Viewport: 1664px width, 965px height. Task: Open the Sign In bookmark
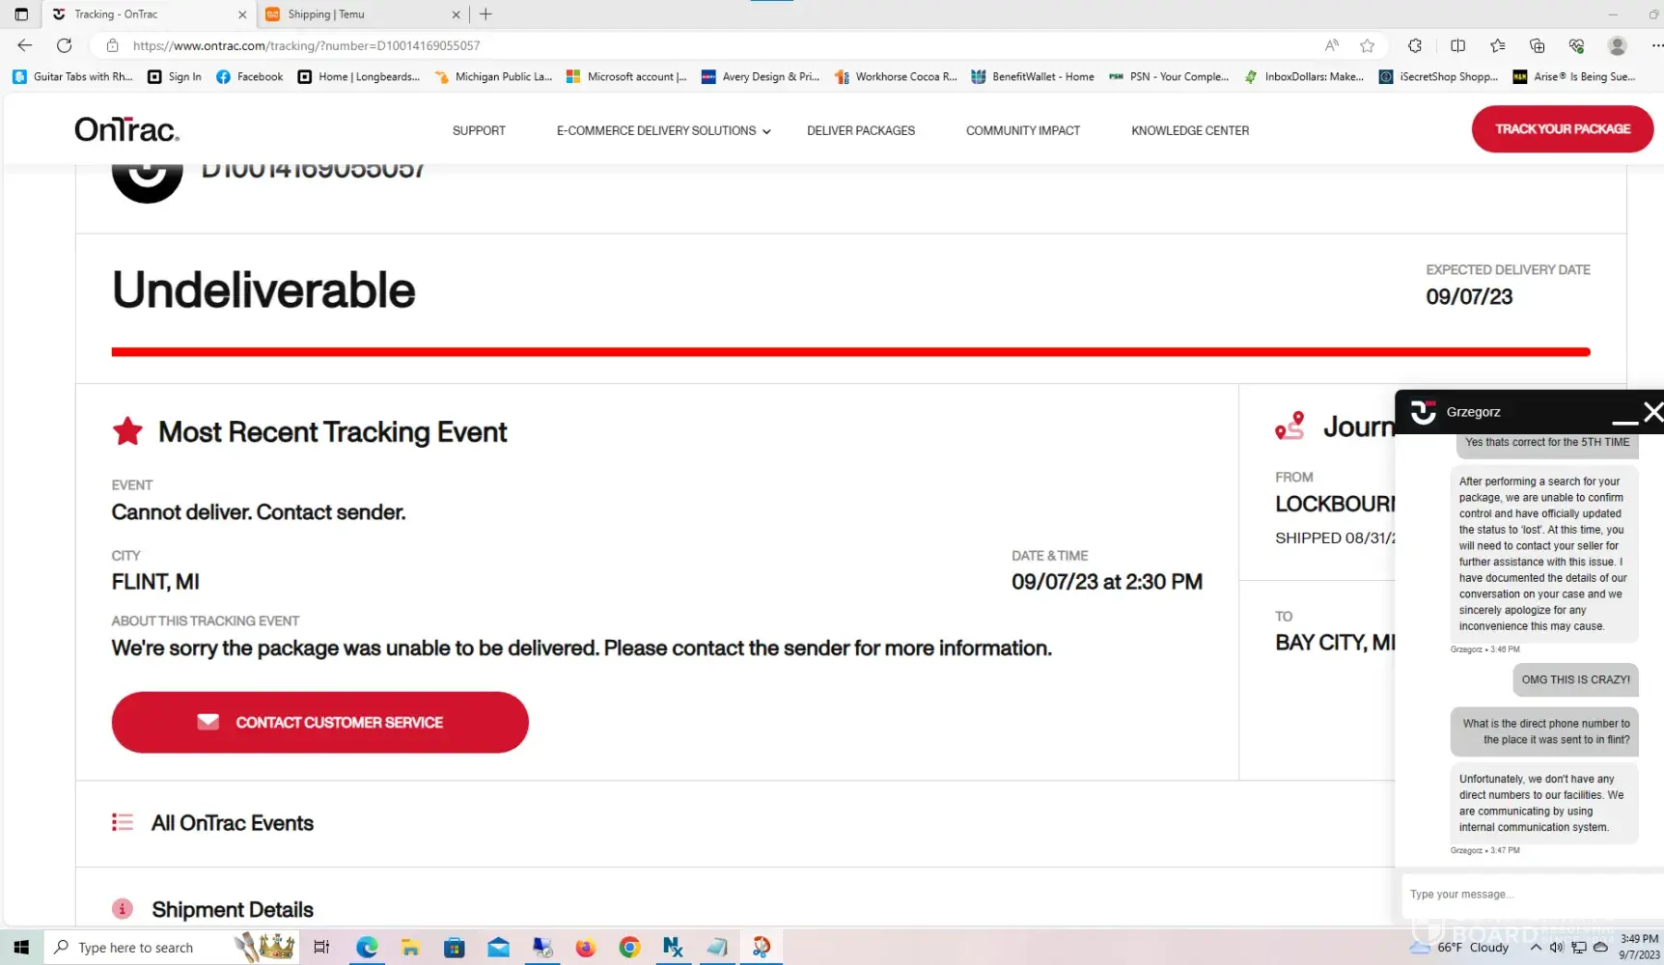click(x=175, y=76)
